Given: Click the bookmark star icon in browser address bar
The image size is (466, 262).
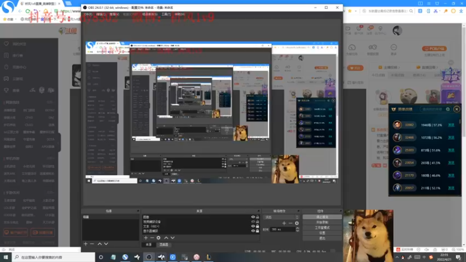Looking at the screenshot, I should [x=350, y=11].
